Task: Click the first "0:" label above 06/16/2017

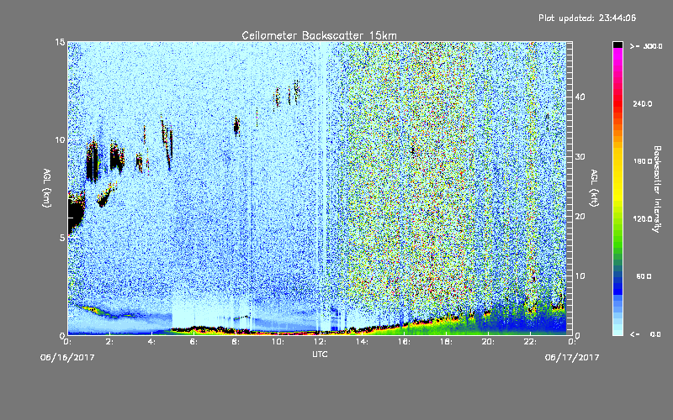Action: tap(67, 342)
